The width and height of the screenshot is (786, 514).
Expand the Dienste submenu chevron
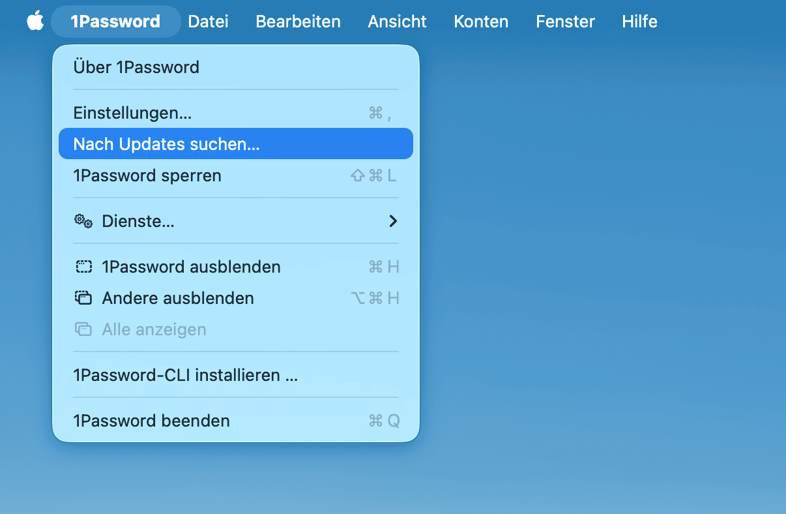coord(393,221)
